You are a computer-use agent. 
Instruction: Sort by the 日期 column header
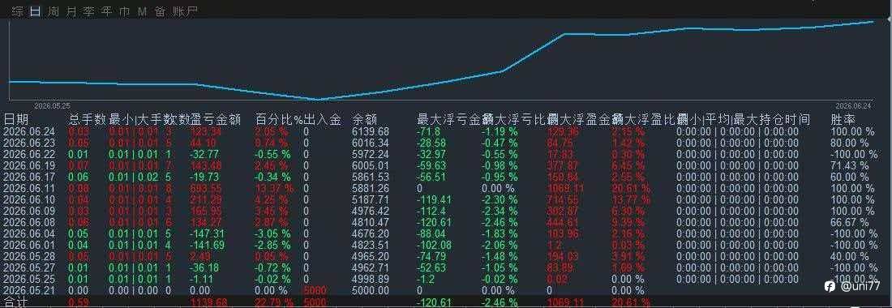(x=15, y=119)
